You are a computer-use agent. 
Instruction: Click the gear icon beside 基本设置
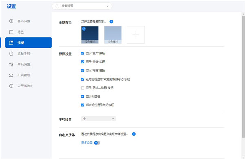pos(11,21)
